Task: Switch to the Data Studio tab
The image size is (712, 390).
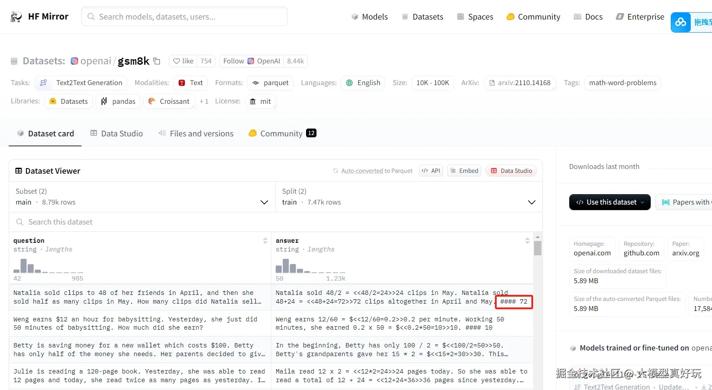Action: [116, 134]
